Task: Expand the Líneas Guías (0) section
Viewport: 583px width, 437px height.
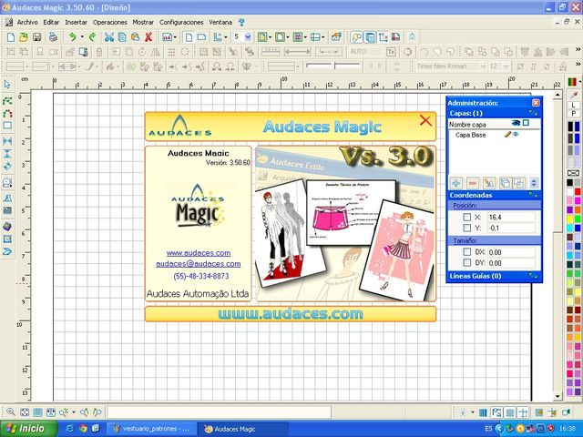Action: pos(533,276)
